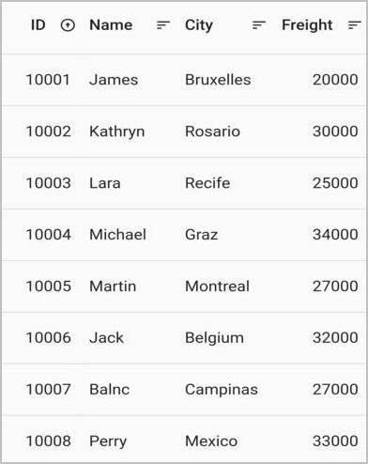368x464 pixels.
Task: Sort by the ID column header
Action: coord(38,25)
